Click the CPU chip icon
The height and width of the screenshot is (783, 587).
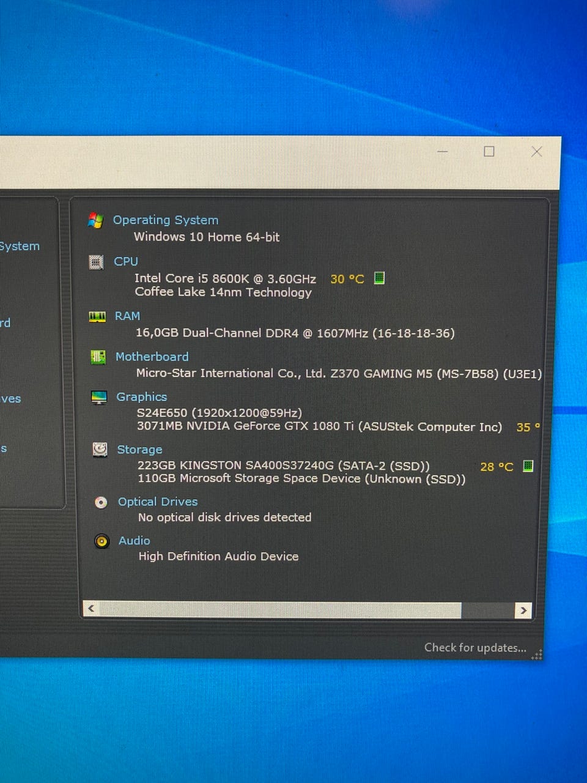(x=96, y=262)
